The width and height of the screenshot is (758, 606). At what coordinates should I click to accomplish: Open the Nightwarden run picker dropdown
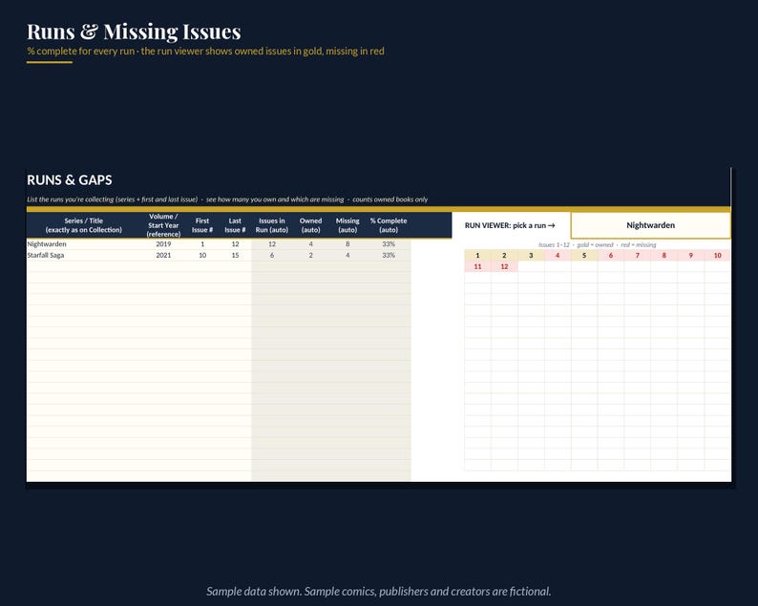(x=650, y=225)
